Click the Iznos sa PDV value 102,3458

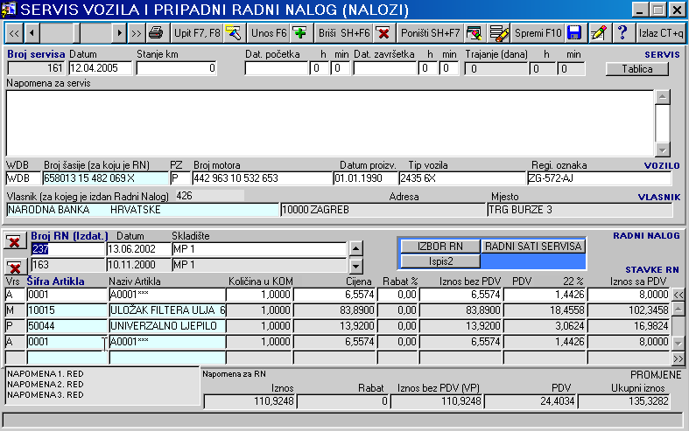point(629,310)
